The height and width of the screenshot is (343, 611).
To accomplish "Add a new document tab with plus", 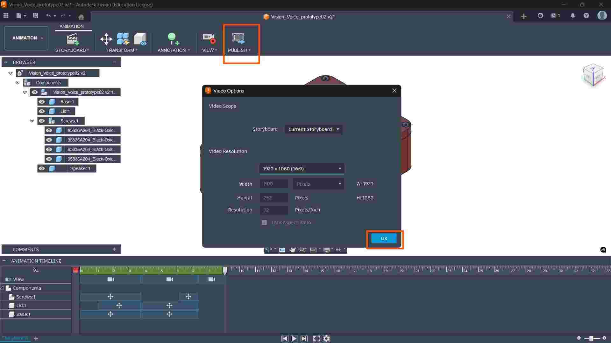I will (524, 17).
